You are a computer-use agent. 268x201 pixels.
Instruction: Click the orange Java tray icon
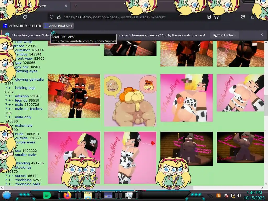[219, 195]
